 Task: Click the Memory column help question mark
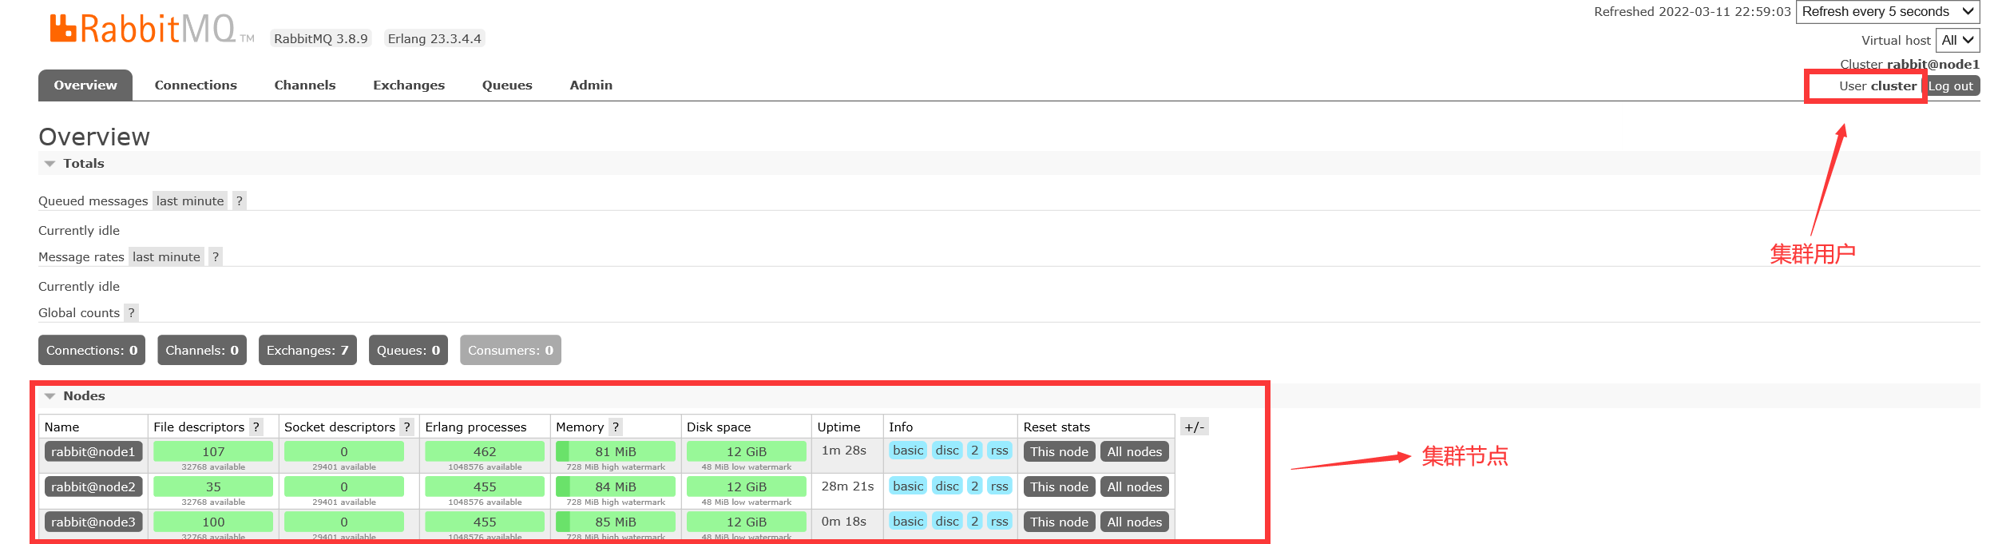point(615,427)
